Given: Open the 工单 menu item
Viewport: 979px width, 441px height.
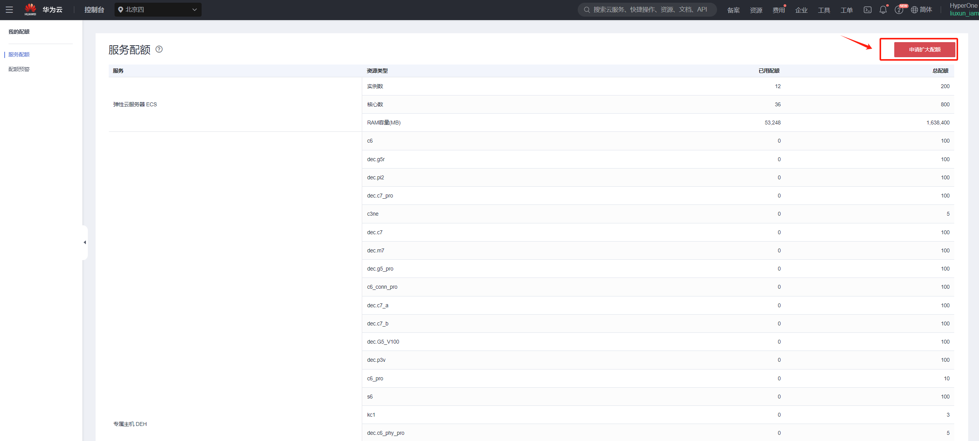Looking at the screenshot, I should coord(847,10).
